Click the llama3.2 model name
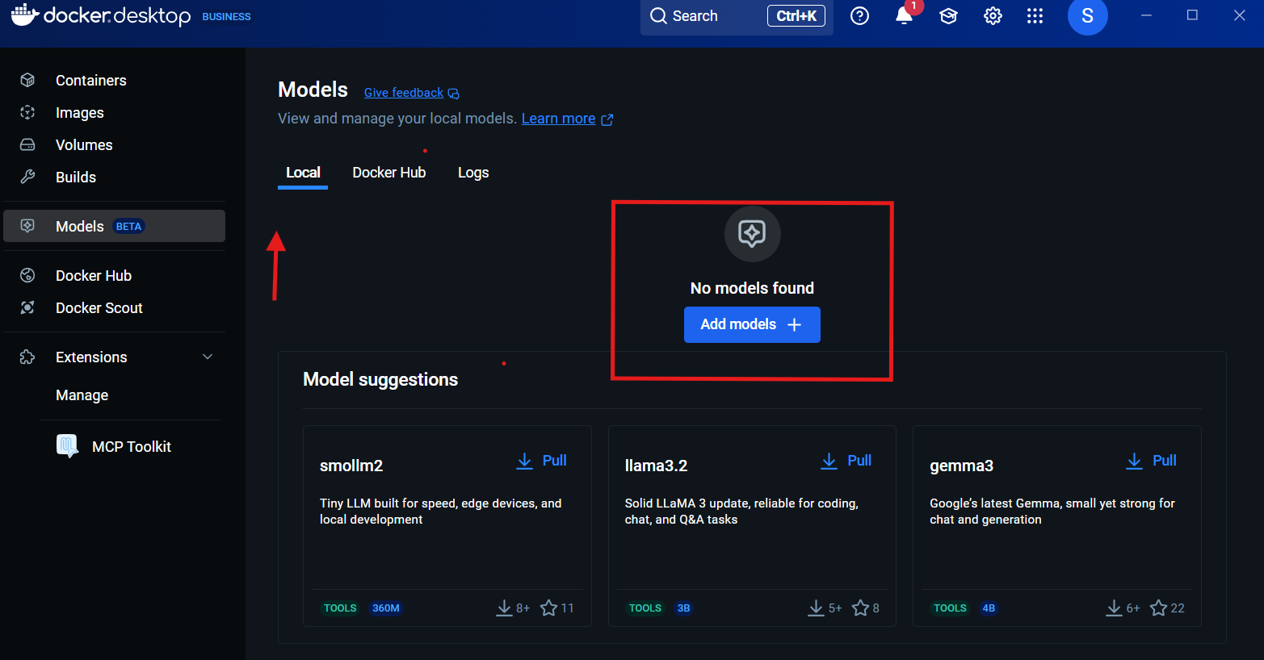 [656, 466]
